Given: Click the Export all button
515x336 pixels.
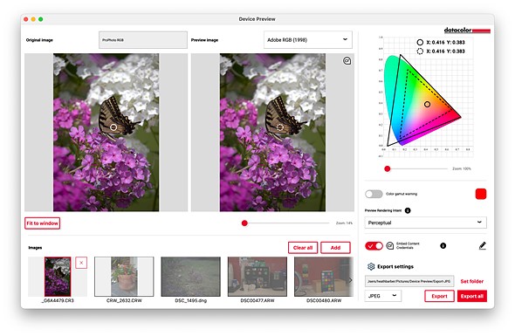Looking at the screenshot, I should [472, 296].
